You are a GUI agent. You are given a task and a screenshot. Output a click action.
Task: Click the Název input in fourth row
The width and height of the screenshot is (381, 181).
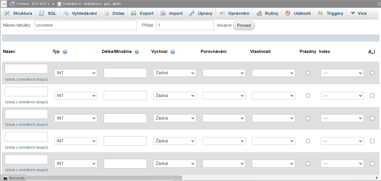pyautogui.click(x=26, y=137)
